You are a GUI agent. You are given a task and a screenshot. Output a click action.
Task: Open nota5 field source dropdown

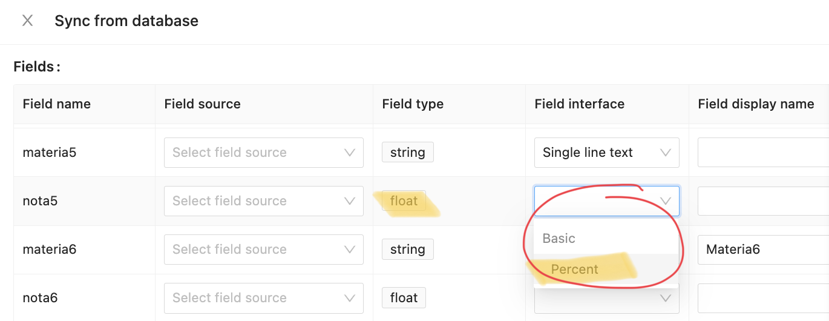tap(254, 201)
